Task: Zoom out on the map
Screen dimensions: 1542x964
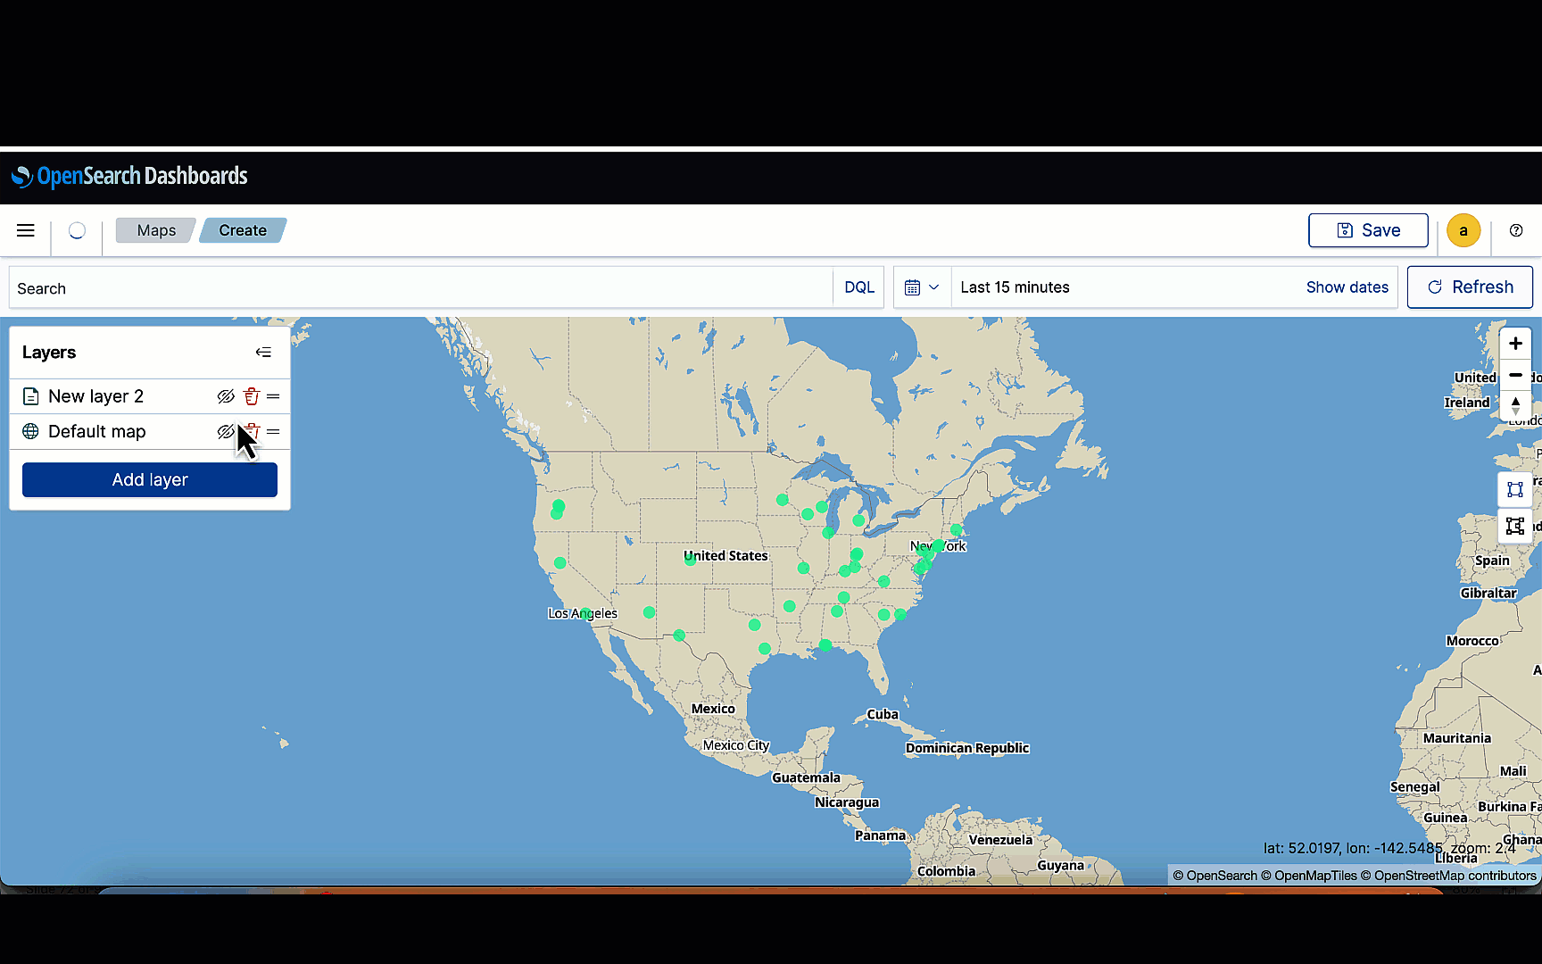Action: pyautogui.click(x=1515, y=375)
